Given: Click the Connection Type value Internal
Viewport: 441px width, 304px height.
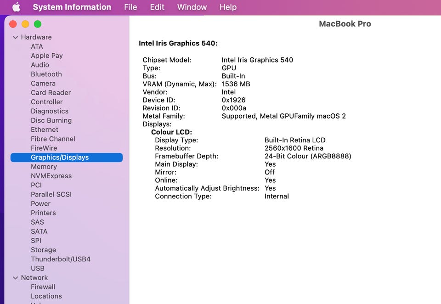Looking at the screenshot, I should pyautogui.click(x=277, y=196).
